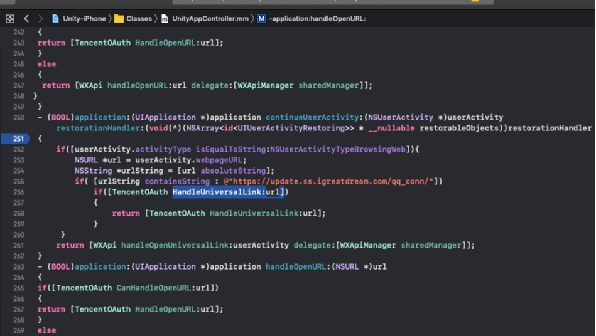Click continueUserActivity on line 250

pos(312,118)
